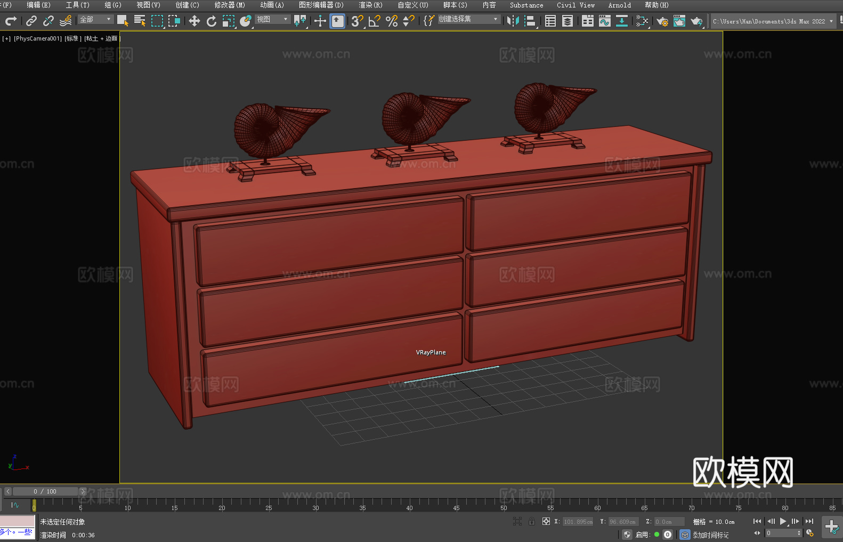This screenshot has width=843, height=542.
Task: Open the selection filter 全部 dropdown
Action: pos(96,19)
